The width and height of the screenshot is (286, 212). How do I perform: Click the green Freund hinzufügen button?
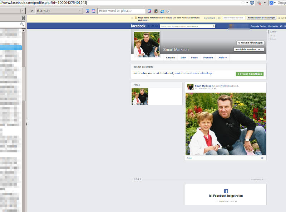pyautogui.click(x=250, y=74)
